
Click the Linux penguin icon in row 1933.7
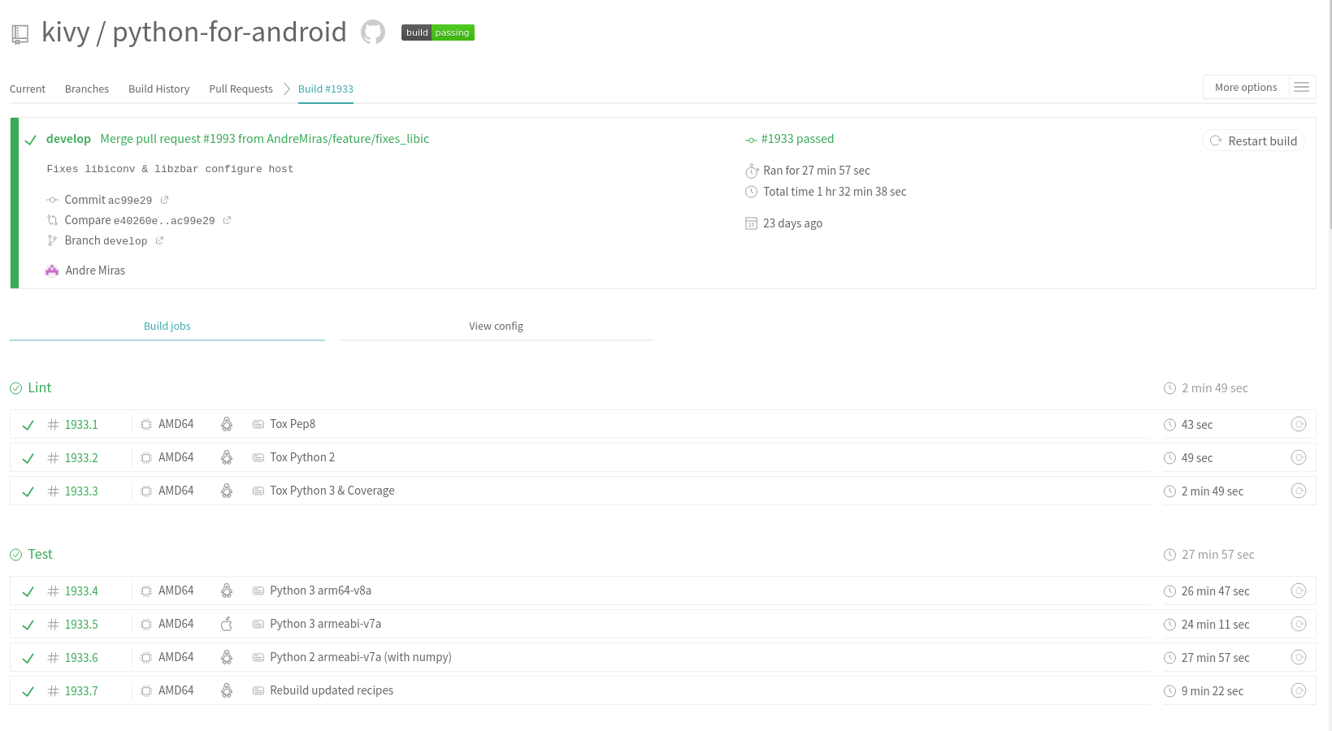tap(227, 690)
